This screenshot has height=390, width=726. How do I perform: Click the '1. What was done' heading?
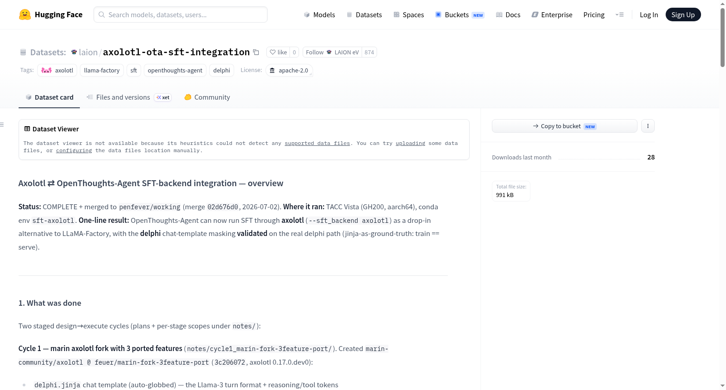pos(50,303)
